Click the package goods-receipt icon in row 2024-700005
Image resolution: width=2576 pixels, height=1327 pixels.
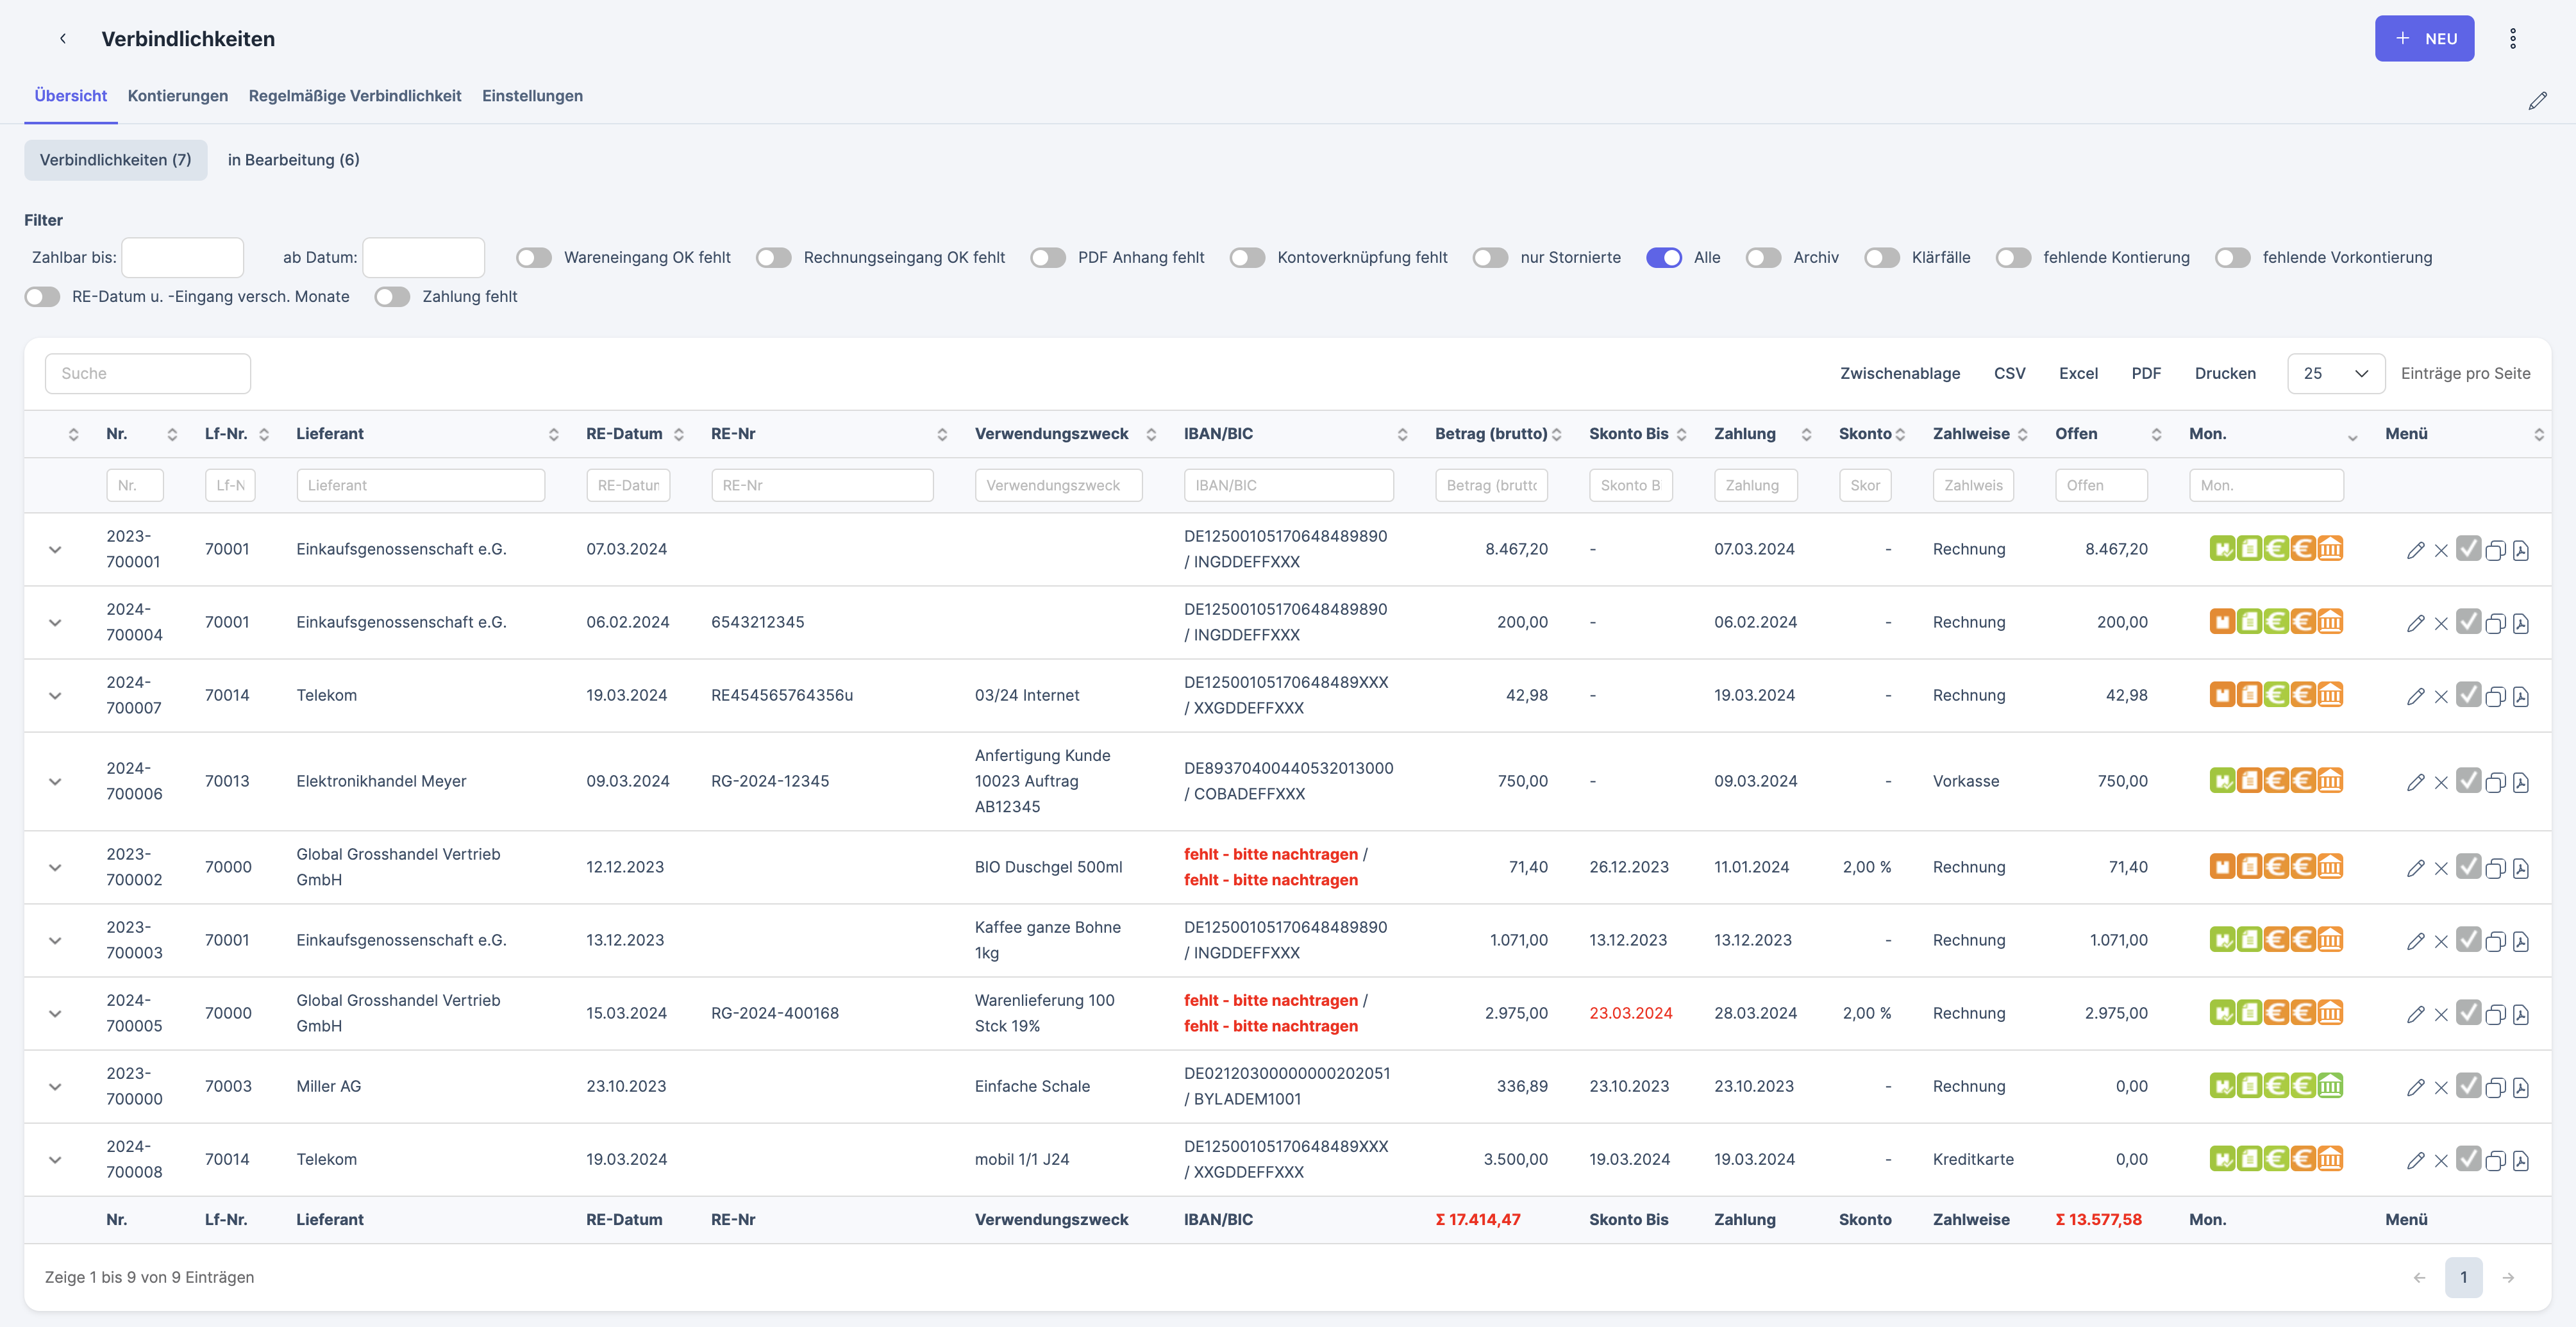point(2222,1013)
